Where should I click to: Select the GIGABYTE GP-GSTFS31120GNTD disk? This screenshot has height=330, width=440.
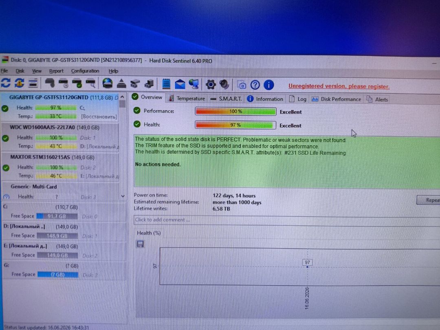[60, 107]
